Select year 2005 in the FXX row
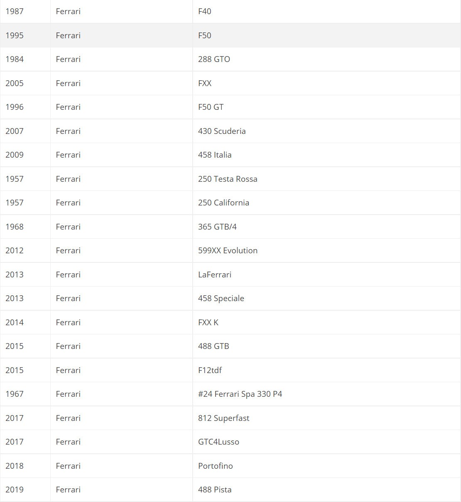Screen dimensions: 461x502 [15, 83]
